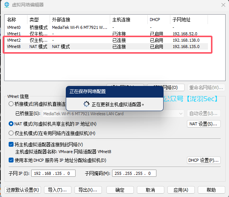Click the 导出(X)... button

click(x=88, y=190)
